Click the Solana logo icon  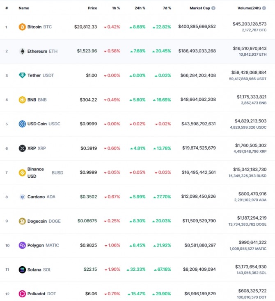22,270
